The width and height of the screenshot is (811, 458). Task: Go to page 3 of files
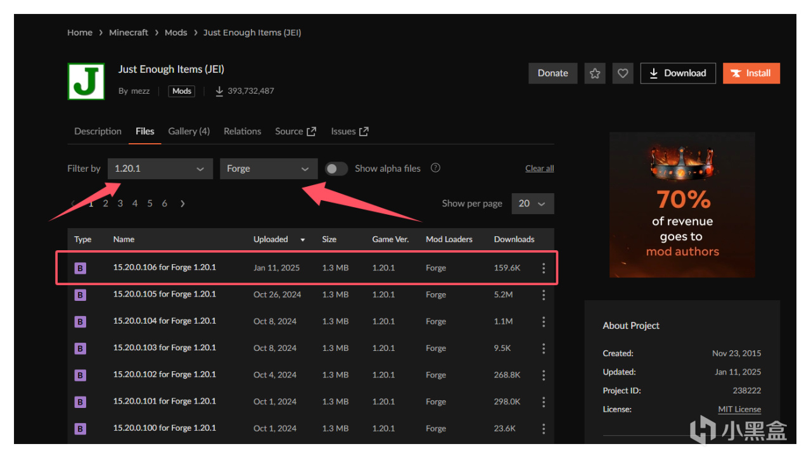click(120, 203)
